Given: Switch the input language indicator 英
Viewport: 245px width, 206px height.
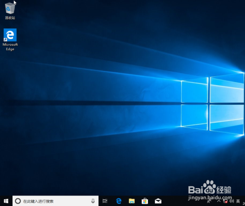Looking at the screenshot, I should click(x=238, y=201).
